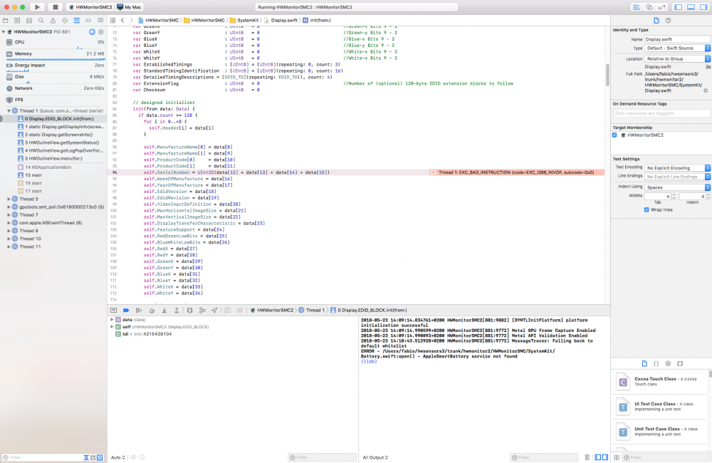Image resolution: width=712 pixels, height=463 pixels.
Task: Select frame 3 HWOulineView.getSystemStatus()
Action: [x=61, y=142]
